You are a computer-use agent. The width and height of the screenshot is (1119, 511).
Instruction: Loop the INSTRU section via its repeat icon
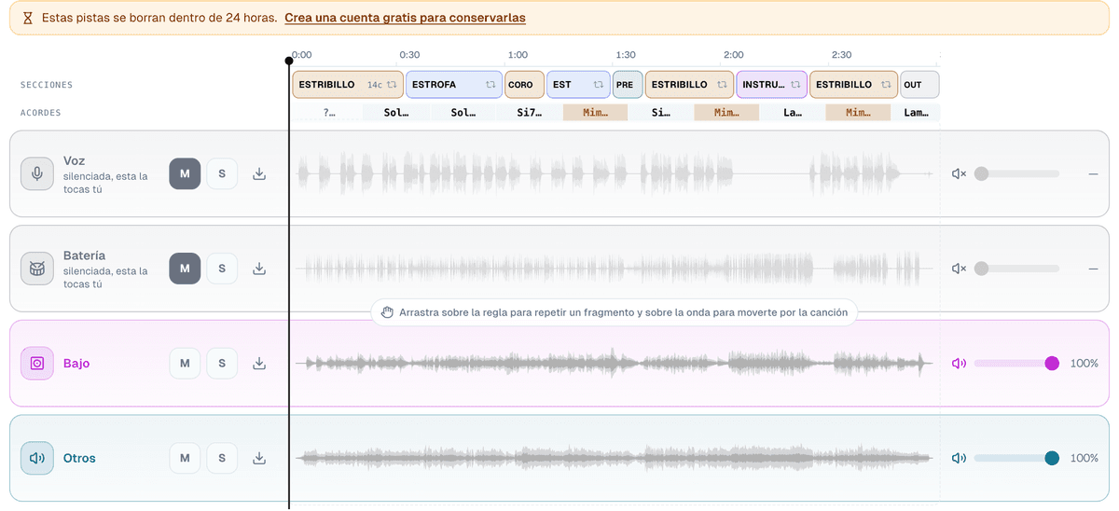tap(795, 85)
